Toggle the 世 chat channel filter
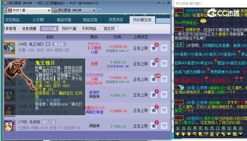This screenshot has height=141, width=247. pos(212,128)
